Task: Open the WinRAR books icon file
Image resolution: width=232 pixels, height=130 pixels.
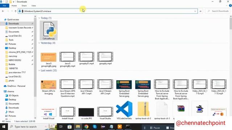Action: tap(181, 109)
